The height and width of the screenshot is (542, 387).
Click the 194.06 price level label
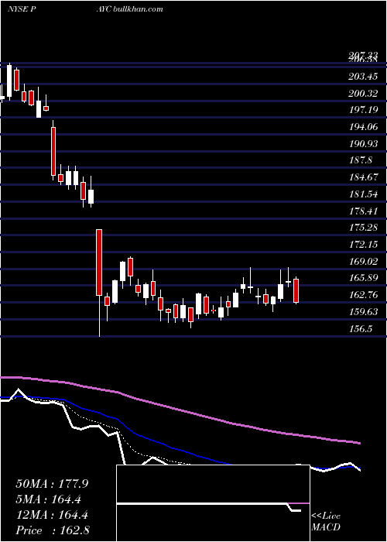tap(363, 127)
